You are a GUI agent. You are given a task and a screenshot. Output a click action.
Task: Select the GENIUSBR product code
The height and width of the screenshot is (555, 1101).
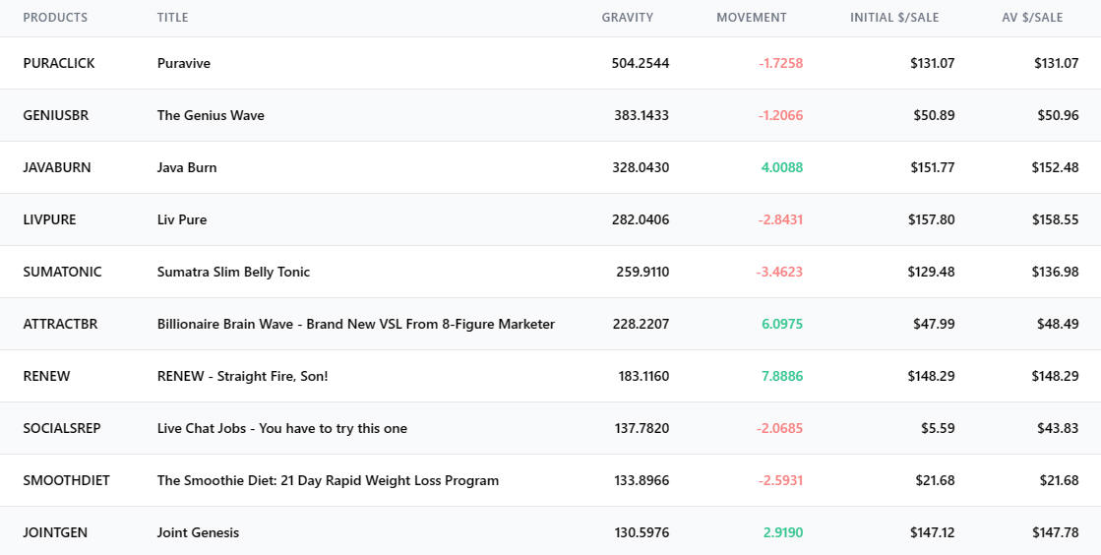pyautogui.click(x=56, y=115)
